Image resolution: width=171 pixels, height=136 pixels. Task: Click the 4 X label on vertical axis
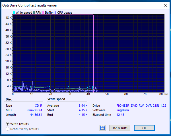pyautogui.click(x=9, y=86)
